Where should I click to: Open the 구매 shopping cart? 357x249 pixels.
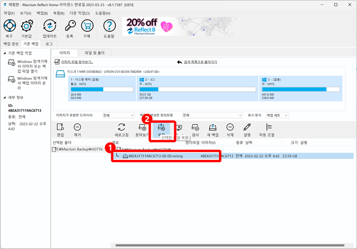pos(87,26)
